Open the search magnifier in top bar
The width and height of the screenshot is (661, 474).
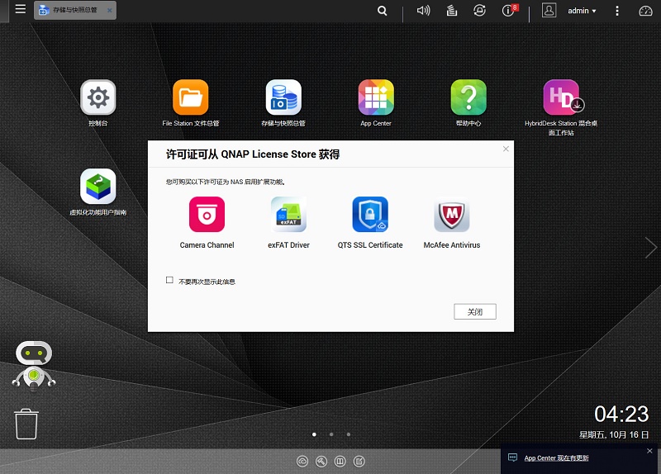click(x=382, y=11)
